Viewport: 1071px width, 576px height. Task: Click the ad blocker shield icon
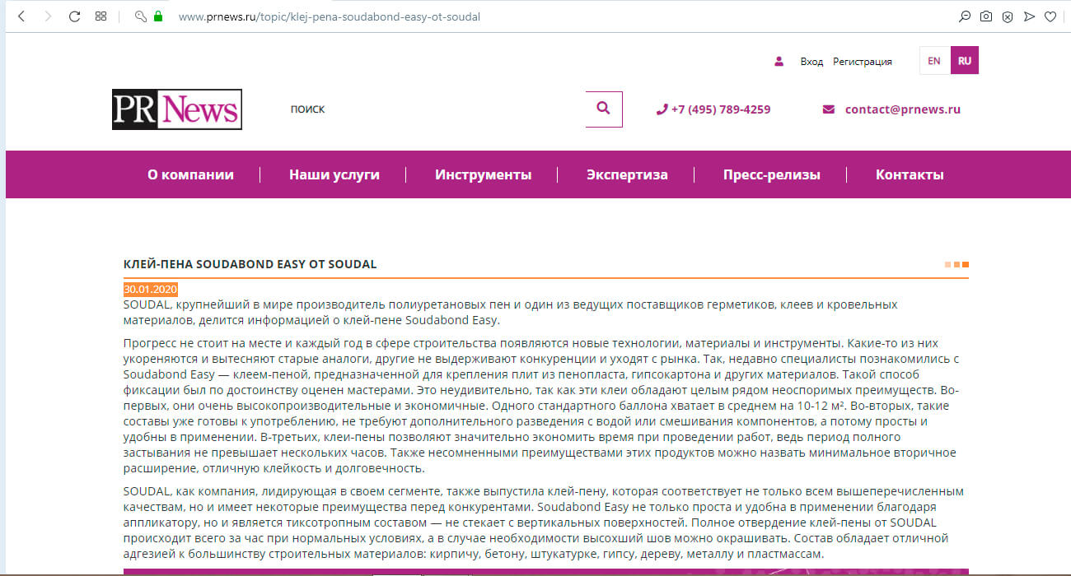tap(1008, 16)
